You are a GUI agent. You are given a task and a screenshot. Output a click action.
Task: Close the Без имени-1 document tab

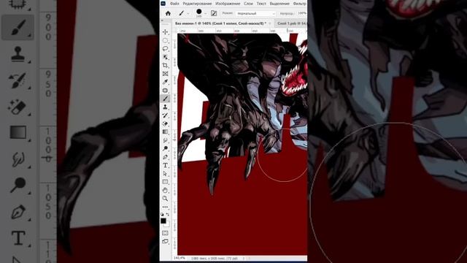pyautogui.click(x=270, y=23)
